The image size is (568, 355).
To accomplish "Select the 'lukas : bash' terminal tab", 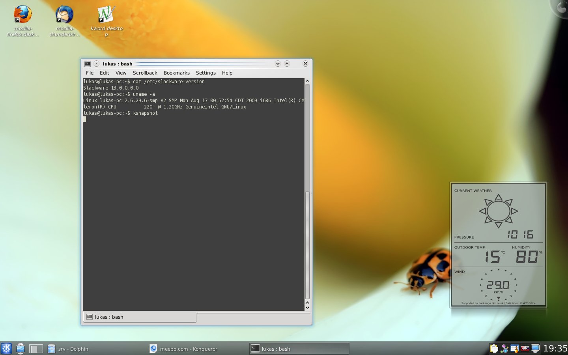I will pos(140,317).
